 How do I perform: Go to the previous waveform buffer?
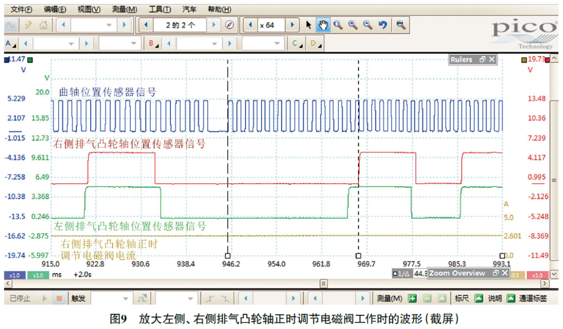(146, 25)
